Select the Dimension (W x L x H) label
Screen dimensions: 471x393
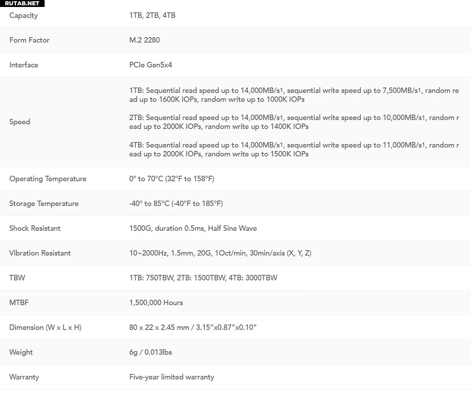point(45,327)
